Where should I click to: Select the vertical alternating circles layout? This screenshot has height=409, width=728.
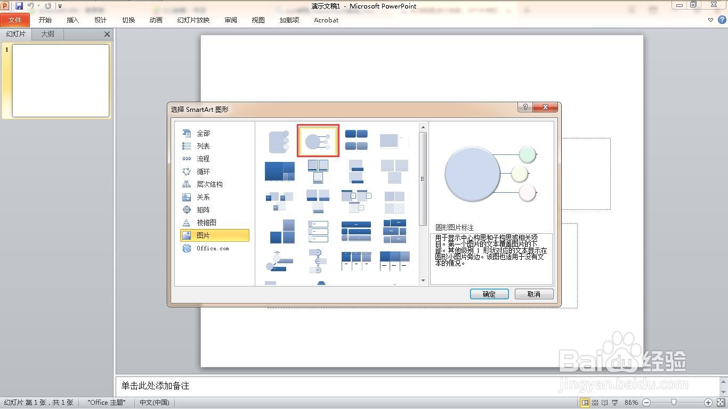click(318, 261)
